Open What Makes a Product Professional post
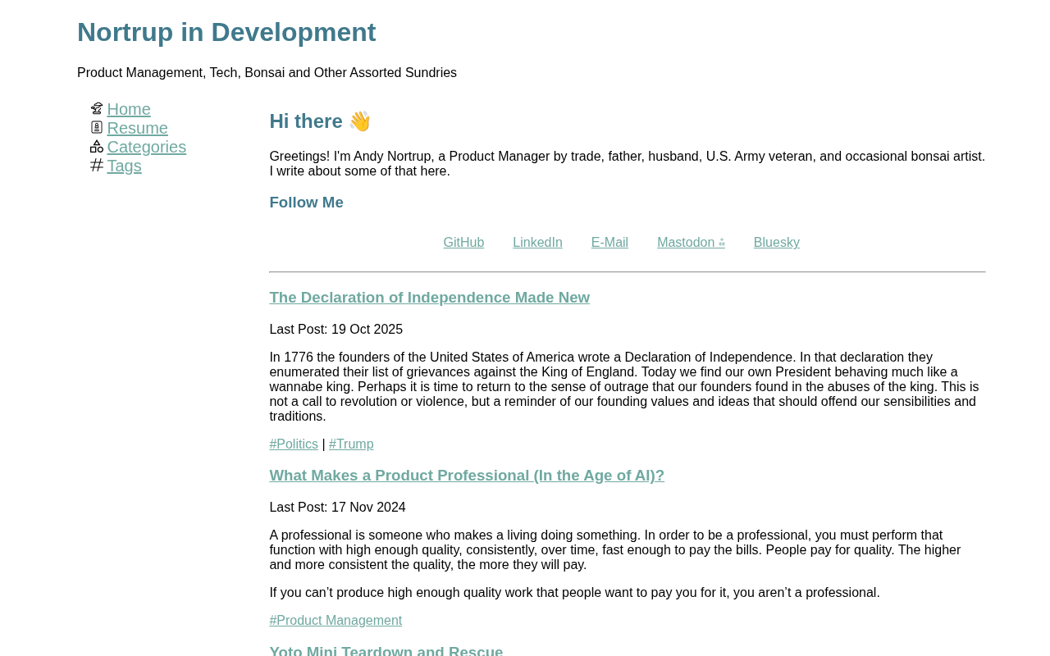This screenshot has width=1050, height=656. coord(467,476)
